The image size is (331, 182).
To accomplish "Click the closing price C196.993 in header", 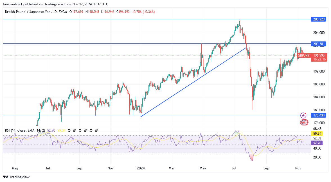I will pos(125,12).
